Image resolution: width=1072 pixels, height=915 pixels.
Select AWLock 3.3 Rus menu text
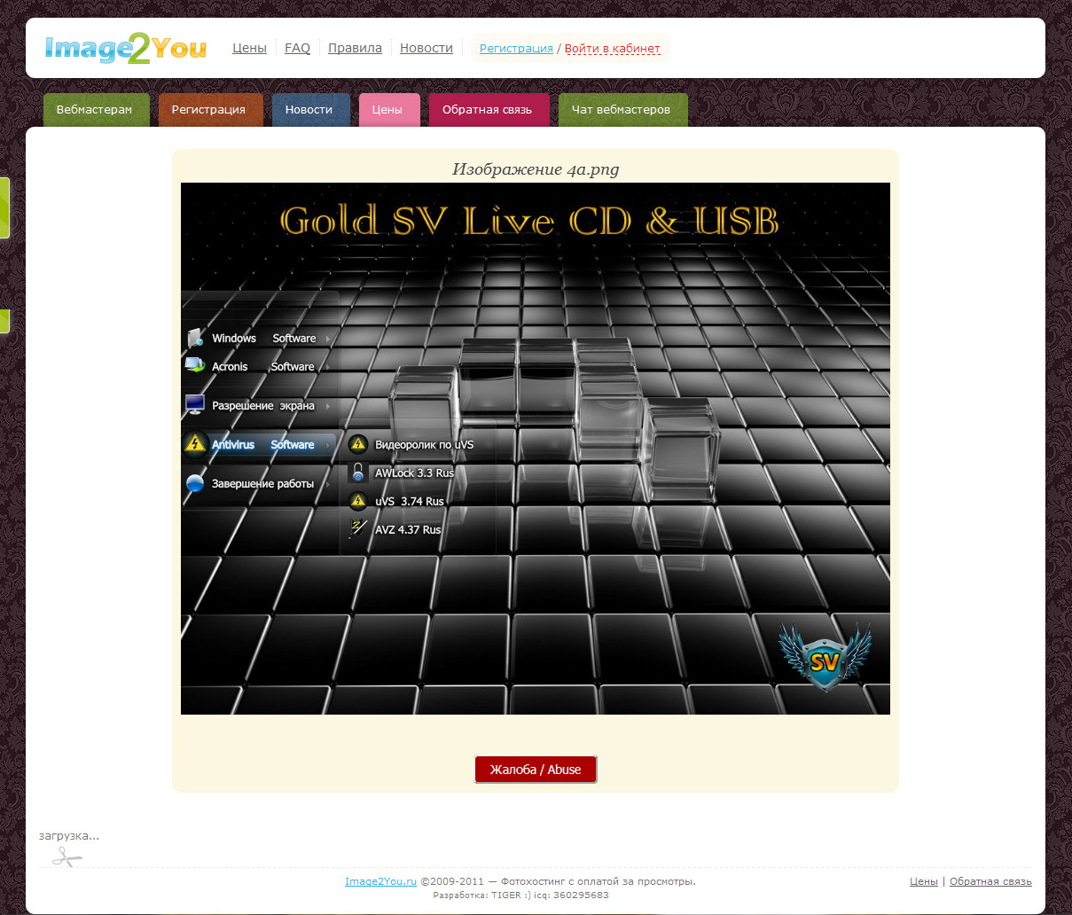click(414, 473)
